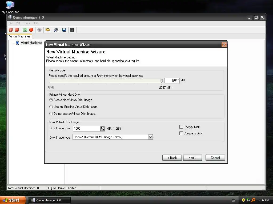Click the My Computer desktop icon
The height and width of the screenshot is (204, 273).
(x=10, y=7)
